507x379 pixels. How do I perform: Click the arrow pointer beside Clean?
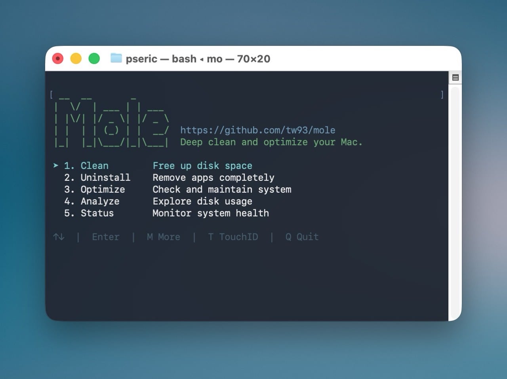[x=56, y=165]
